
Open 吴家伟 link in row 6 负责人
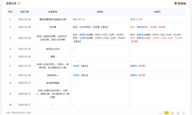(x=133, y=66)
